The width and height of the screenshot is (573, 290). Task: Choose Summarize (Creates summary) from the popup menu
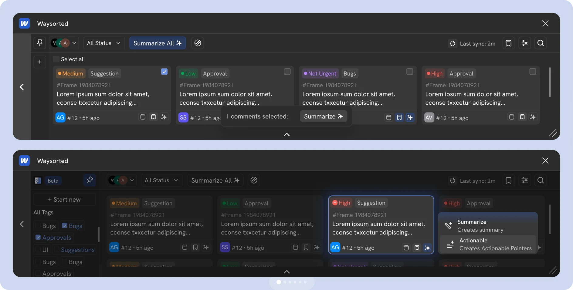pyautogui.click(x=488, y=226)
